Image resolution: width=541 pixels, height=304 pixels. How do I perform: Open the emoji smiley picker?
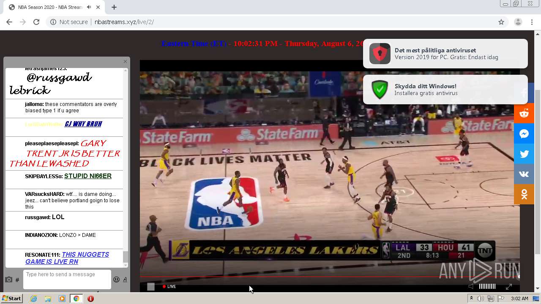point(116,280)
